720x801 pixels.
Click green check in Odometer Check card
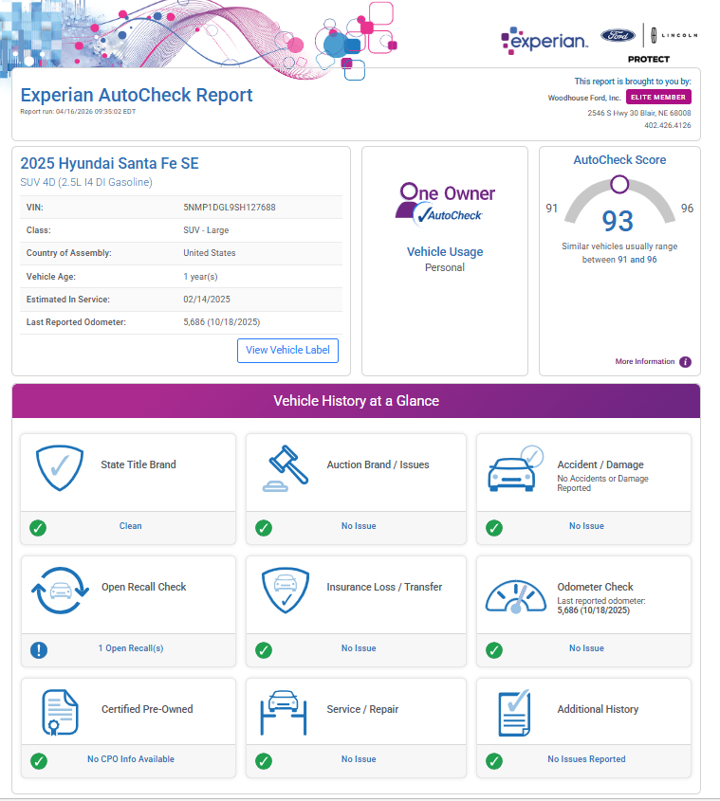pyautogui.click(x=494, y=649)
